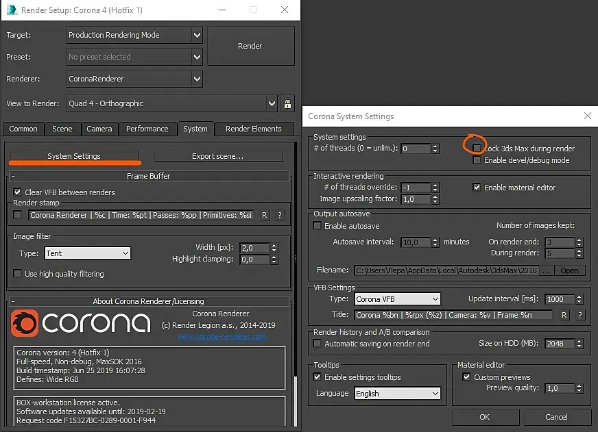
Task: Enable Lock 3ds Max during render
Action: (477, 148)
